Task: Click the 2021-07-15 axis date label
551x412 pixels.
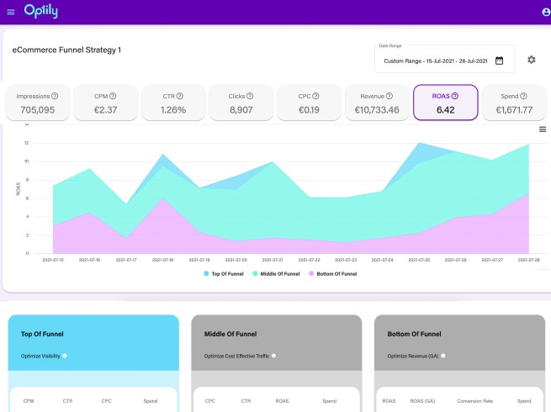Action: (x=53, y=260)
